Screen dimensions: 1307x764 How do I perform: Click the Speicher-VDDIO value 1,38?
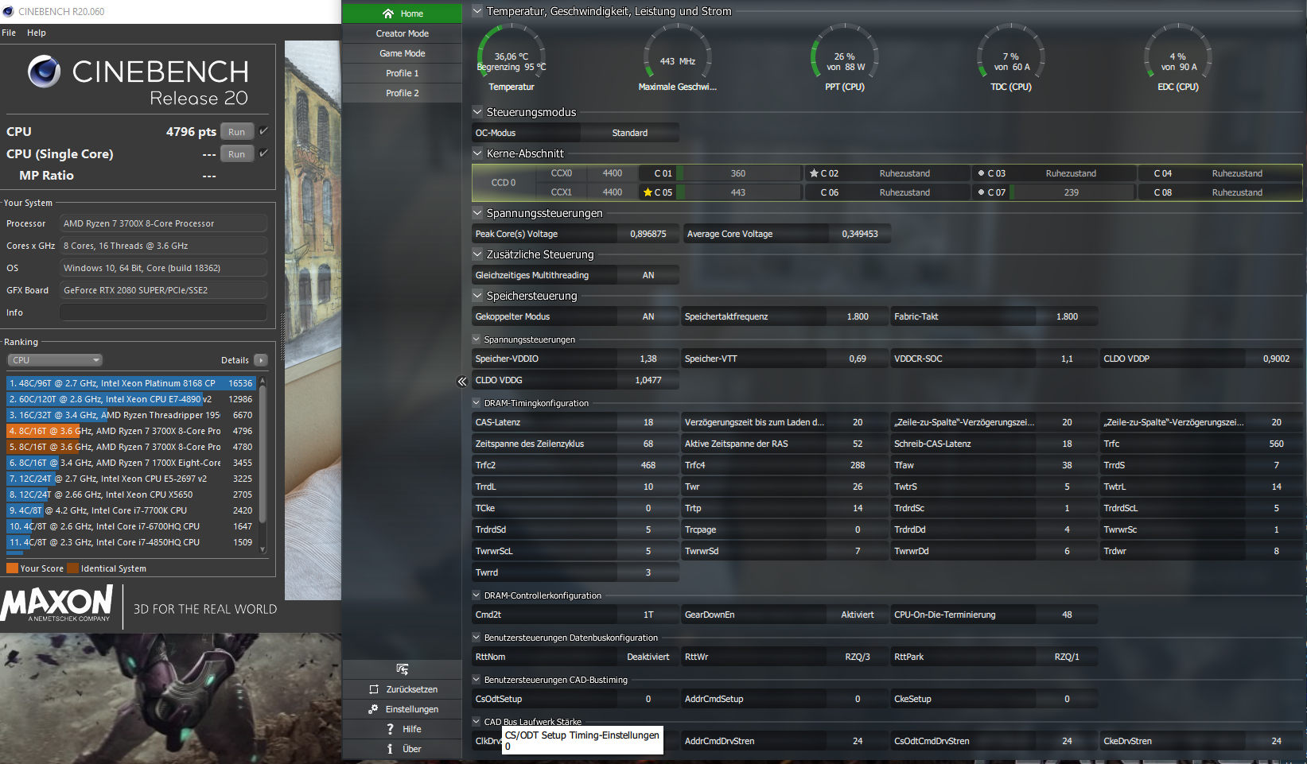[648, 359]
